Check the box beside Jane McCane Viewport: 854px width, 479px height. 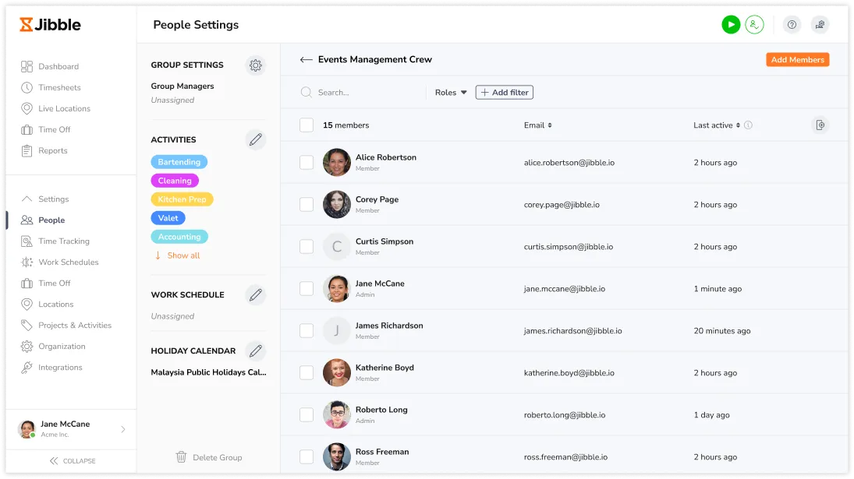(307, 289)
